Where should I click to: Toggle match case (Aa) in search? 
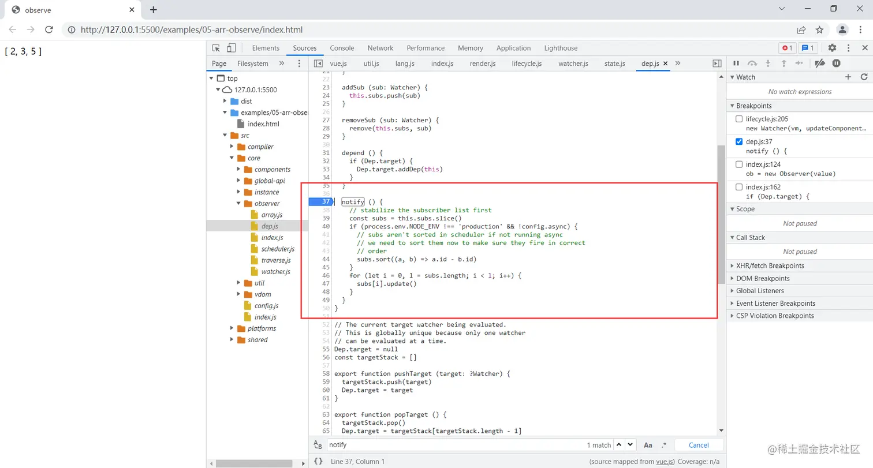coord(648,445)
